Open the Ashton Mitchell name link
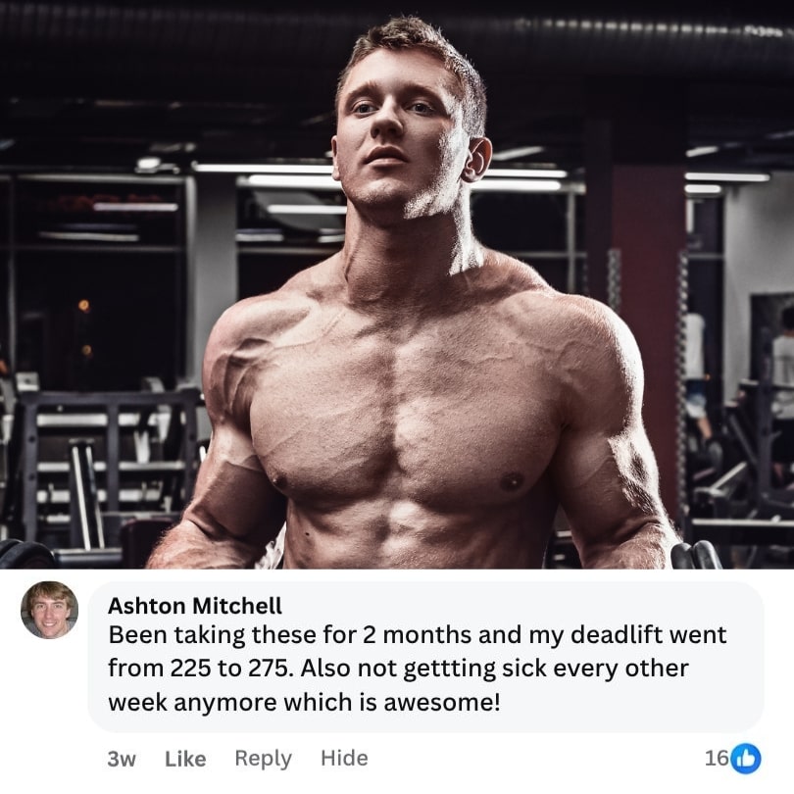This screenshot has height=794, width=794. coord(195,606)
